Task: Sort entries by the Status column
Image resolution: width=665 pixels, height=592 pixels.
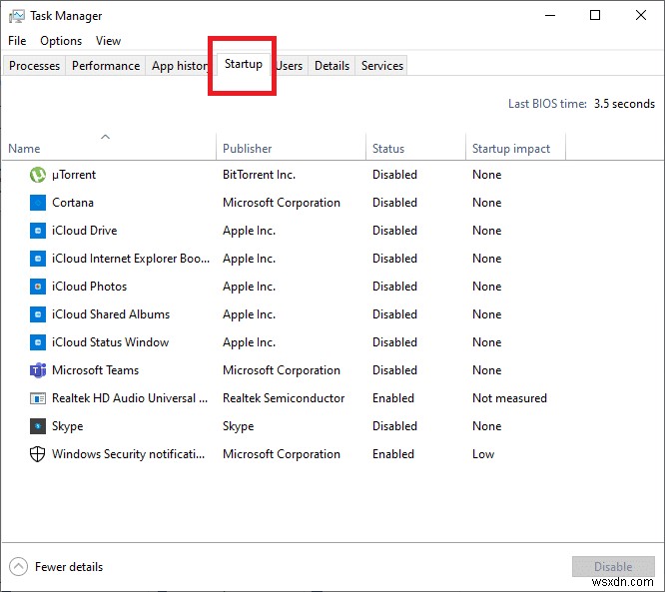Action: coord(388,149)
